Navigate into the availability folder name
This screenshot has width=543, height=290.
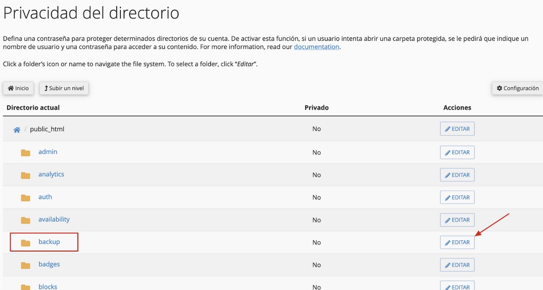pos(54,219)
